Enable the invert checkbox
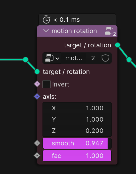The width and height of the screenshot is (136, 174). 47,84
